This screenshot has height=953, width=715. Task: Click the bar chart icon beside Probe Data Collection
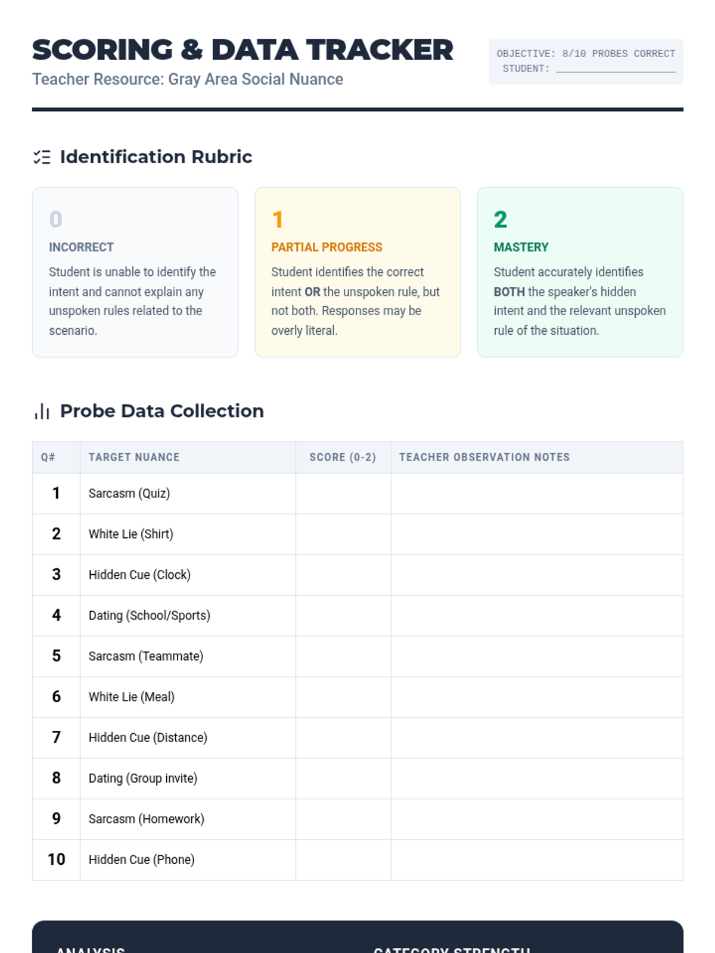pyautogui.click(x=42, y=412)
